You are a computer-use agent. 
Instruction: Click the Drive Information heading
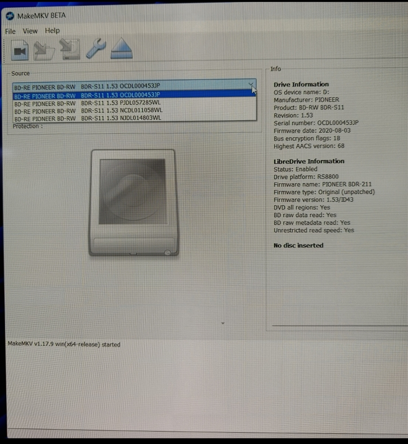[x=301, y=85]
